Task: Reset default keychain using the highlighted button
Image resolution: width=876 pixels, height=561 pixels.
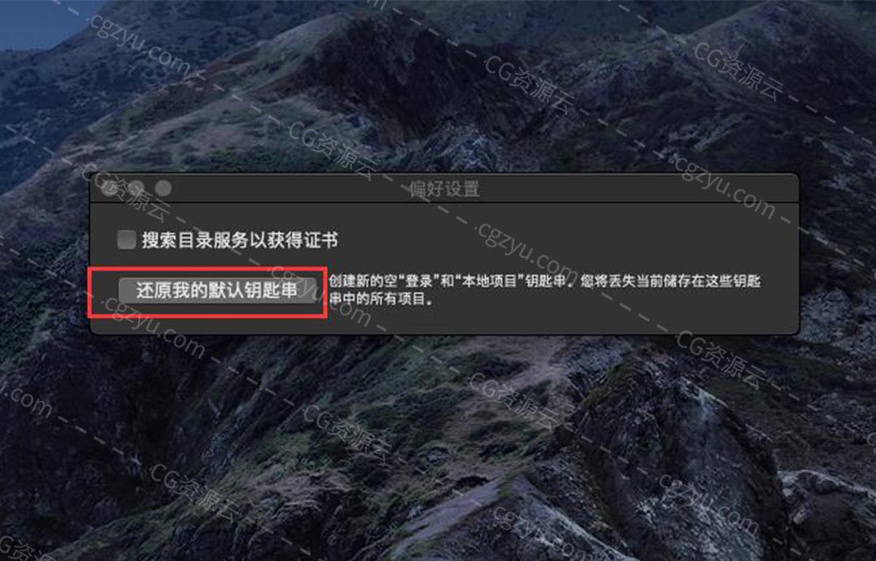Action: (x=217, y=291)
